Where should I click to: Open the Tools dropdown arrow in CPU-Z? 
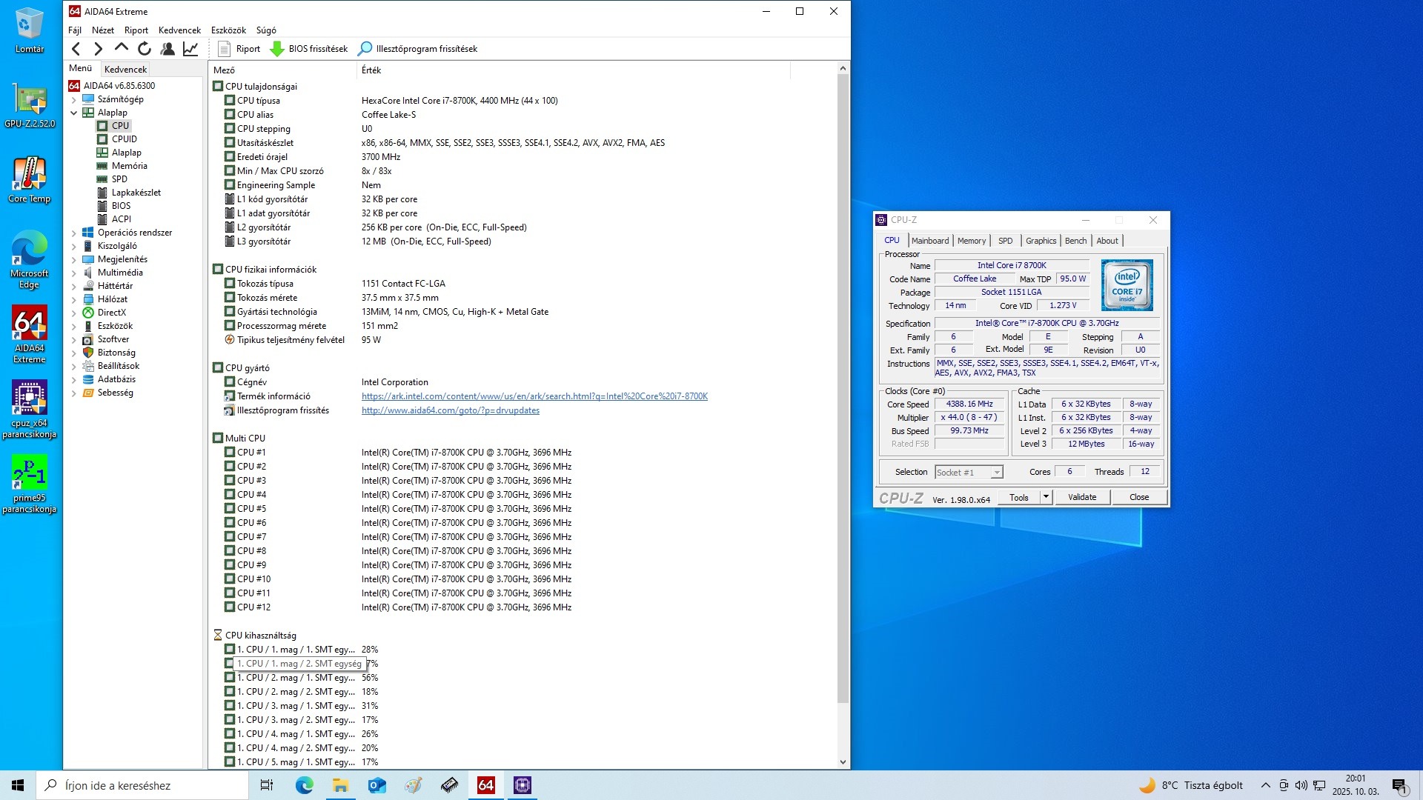1046,497
